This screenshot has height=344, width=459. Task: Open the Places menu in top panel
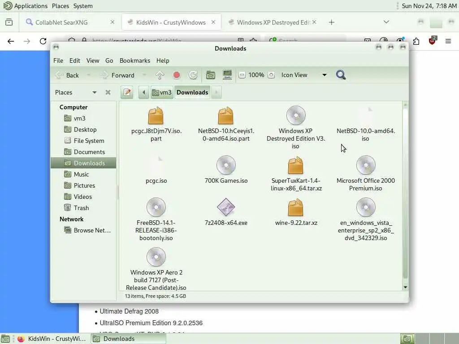[x=61, y=6]
